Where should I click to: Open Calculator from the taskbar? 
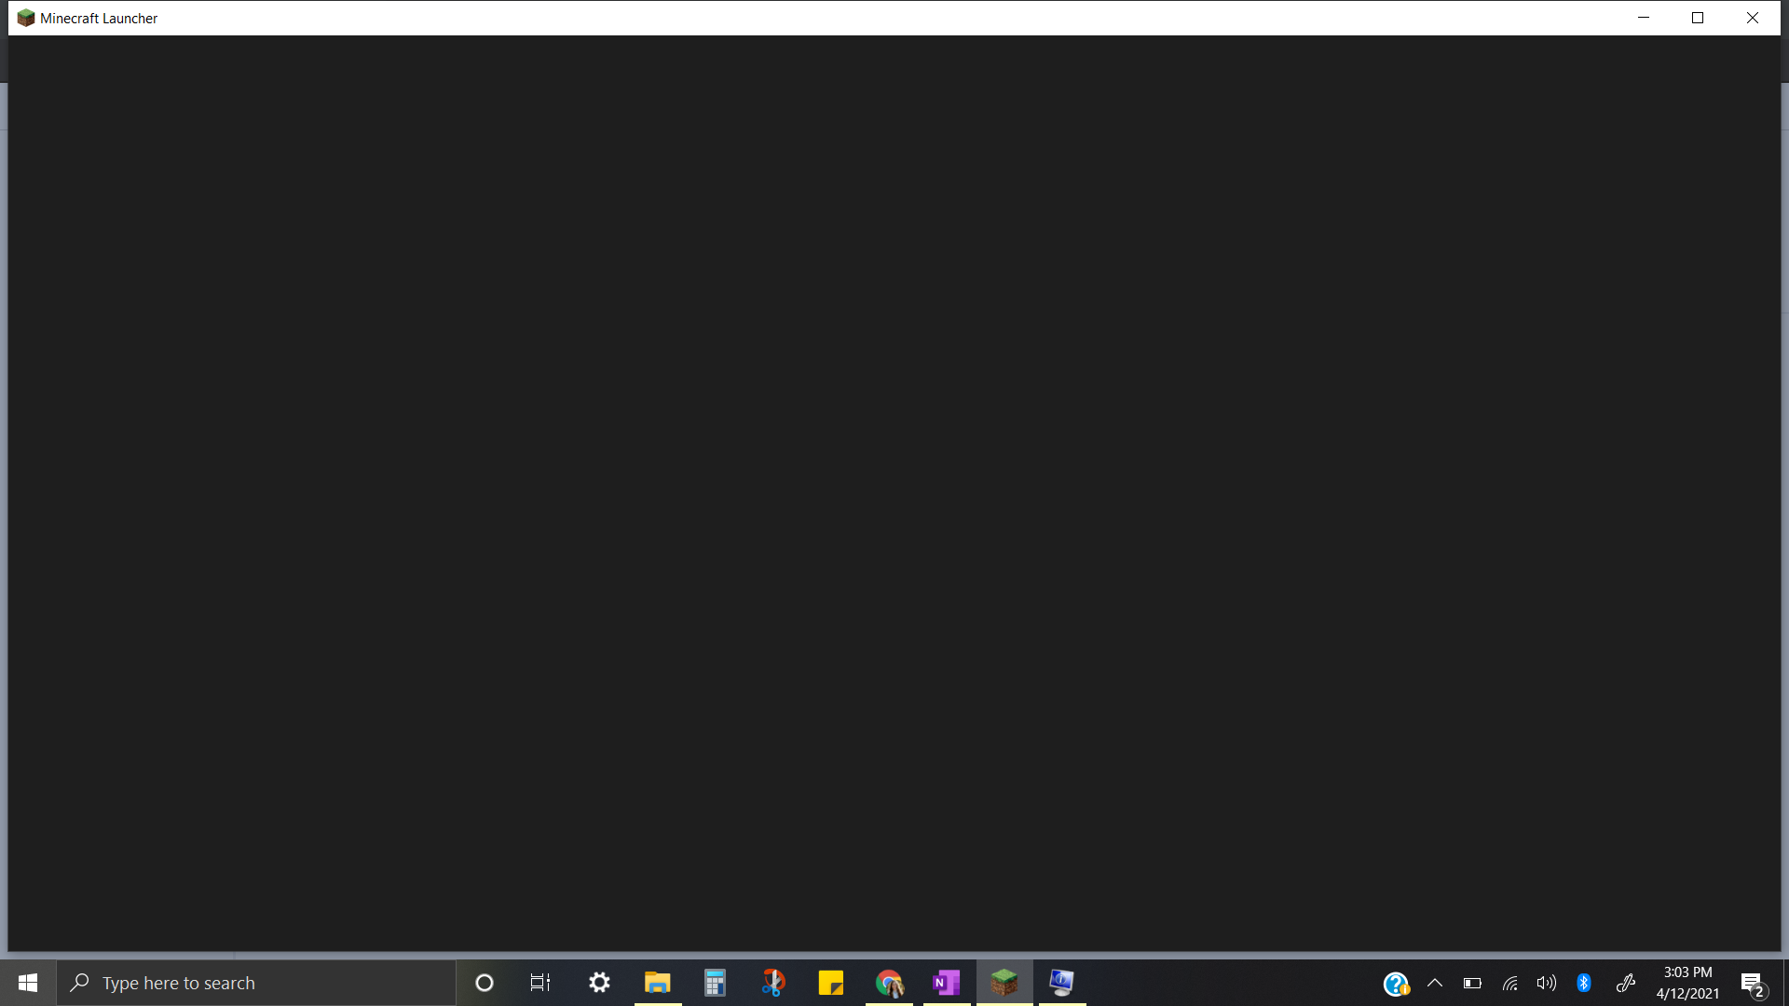pos(715,983)
